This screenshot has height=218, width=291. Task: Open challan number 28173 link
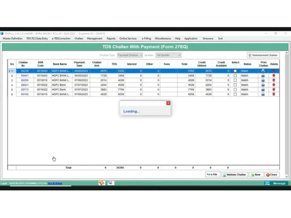coord(24,90)
